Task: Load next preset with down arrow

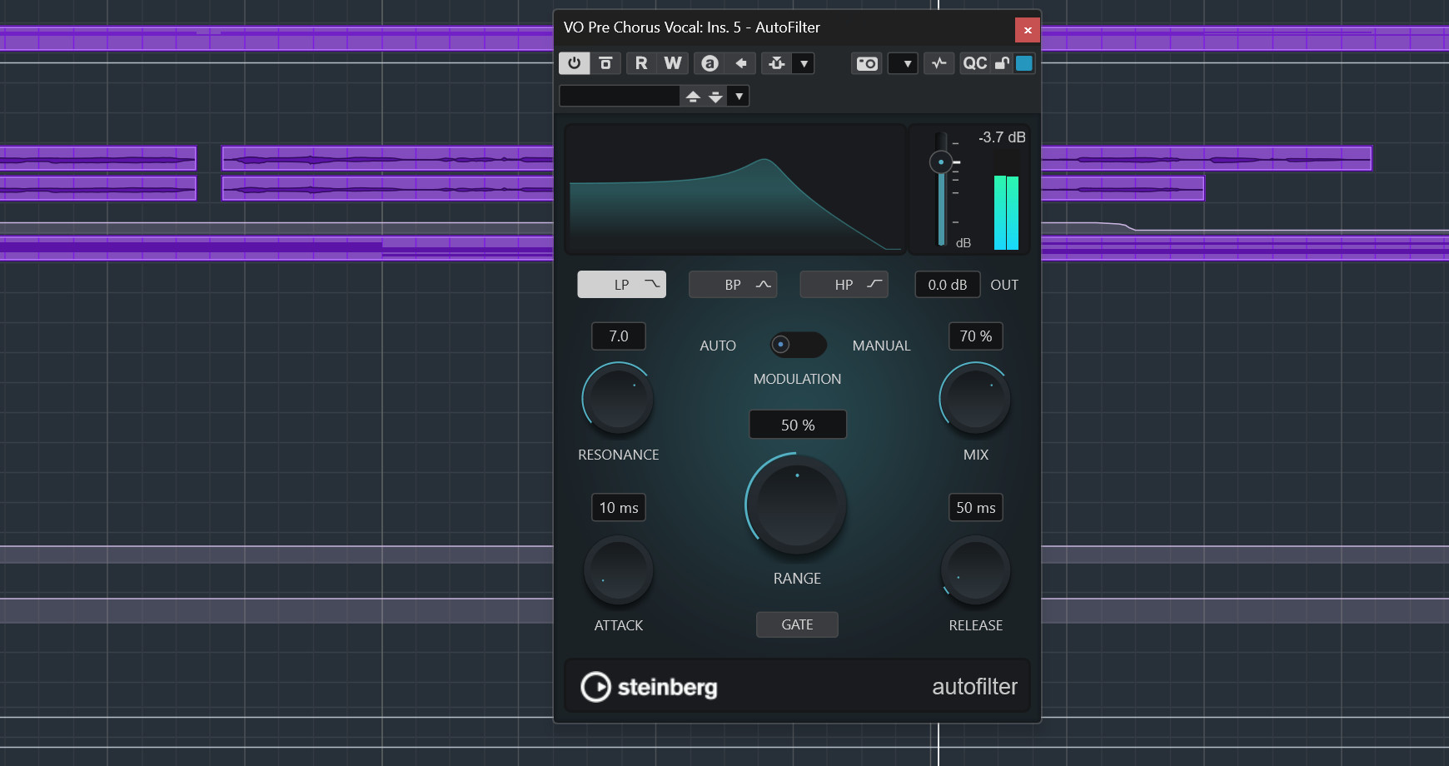Action: pos(715,96)
